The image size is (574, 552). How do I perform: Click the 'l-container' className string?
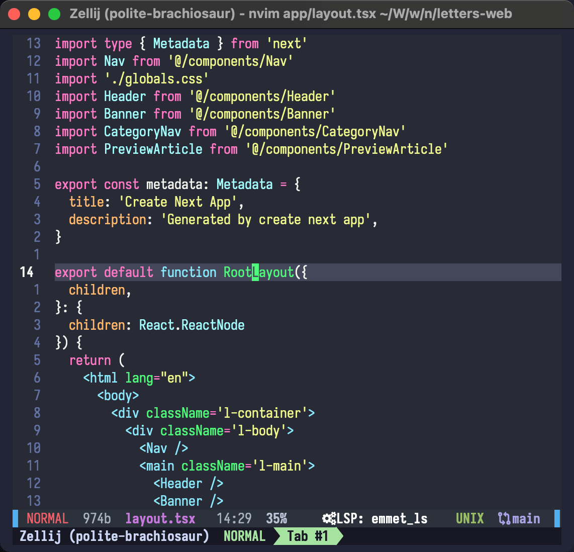[x=262, y=413]
